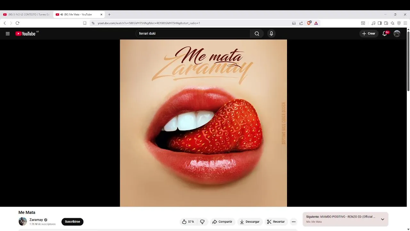Click the YouTube search magnifier button
Screen dimensions: 410x231
(257, 33)
